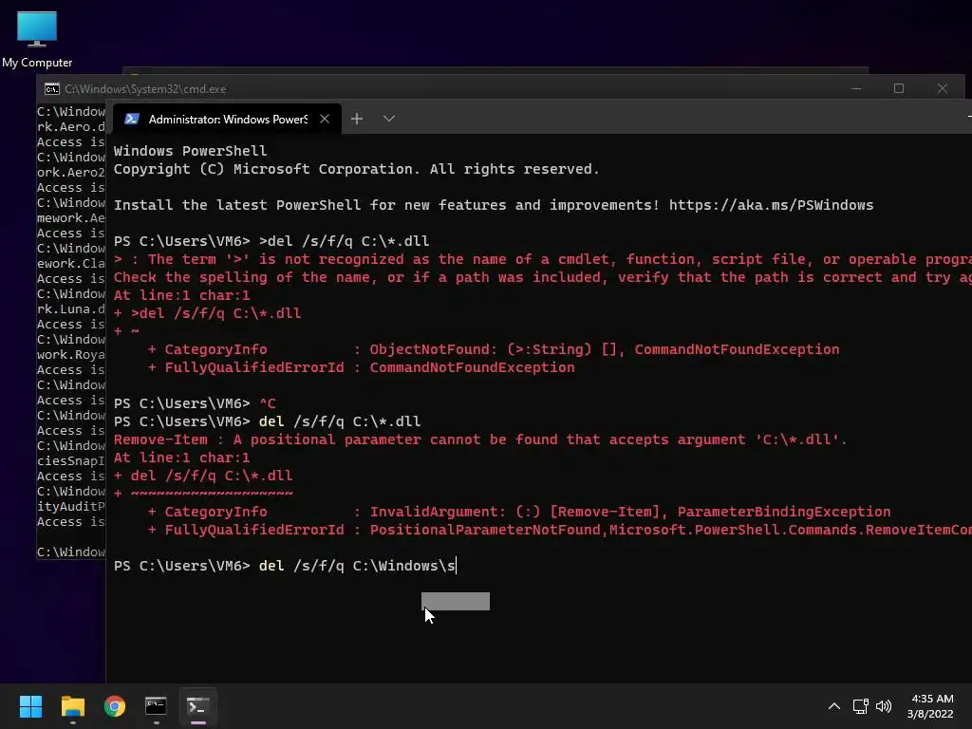Minimize the cmd.exe window
This screenshot has height=729, width=972.
click(856, 88)
